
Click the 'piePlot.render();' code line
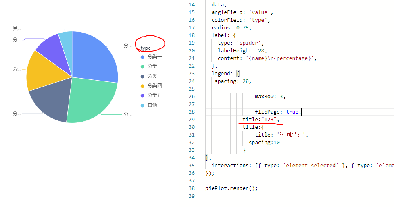tap(231, 188)
